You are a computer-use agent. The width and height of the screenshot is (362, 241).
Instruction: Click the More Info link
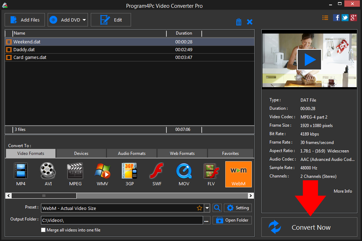[343, 191]
